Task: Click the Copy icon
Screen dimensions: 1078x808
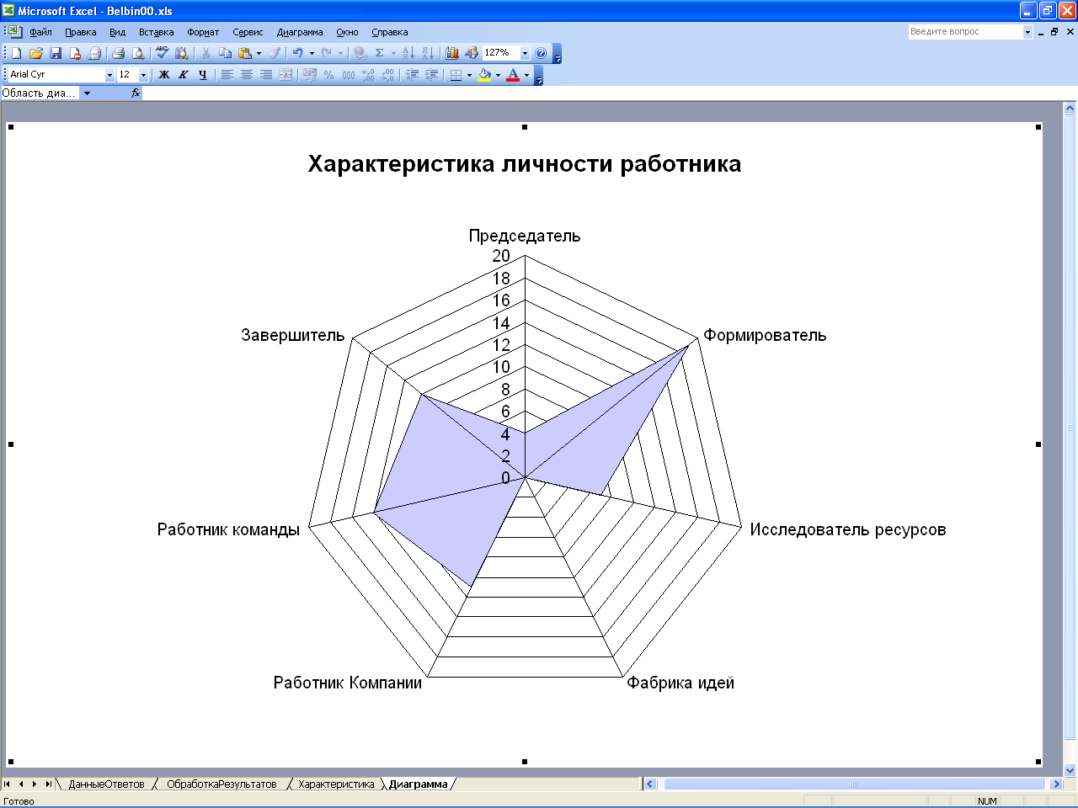Action: (225, 53)
